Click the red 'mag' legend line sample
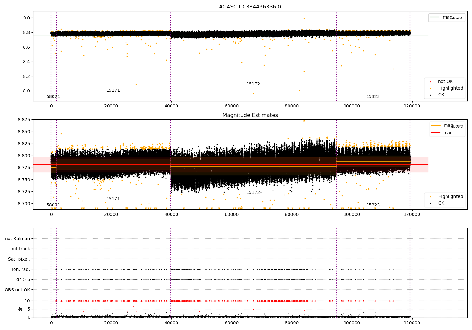Image resolution: width=472 pixels, height=330 pixels. (435, 133)
